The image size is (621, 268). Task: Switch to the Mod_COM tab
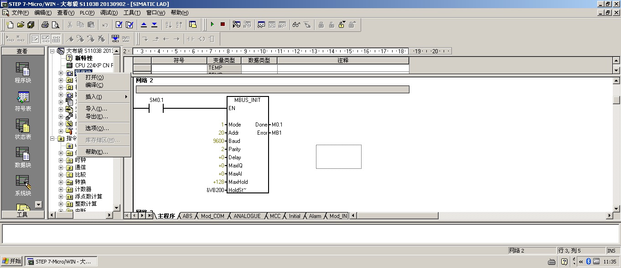pyautogui.click(x=212, y=216)
